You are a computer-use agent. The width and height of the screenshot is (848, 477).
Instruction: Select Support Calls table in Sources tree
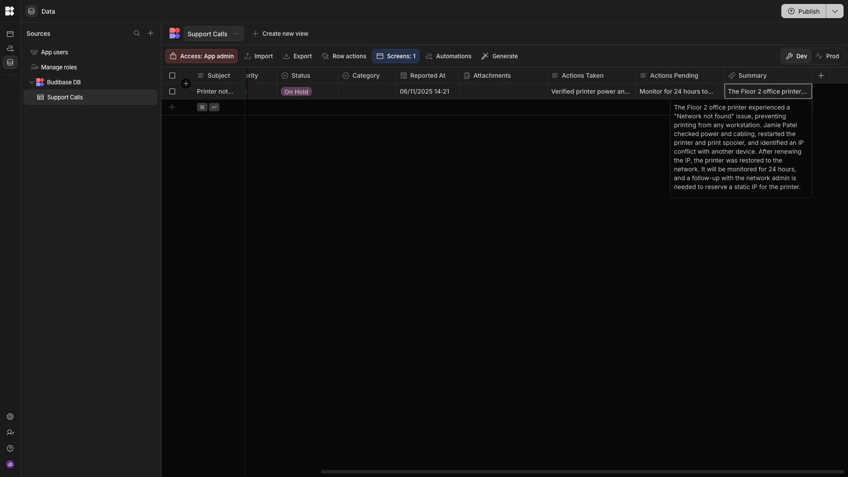[x=91, y=97]
